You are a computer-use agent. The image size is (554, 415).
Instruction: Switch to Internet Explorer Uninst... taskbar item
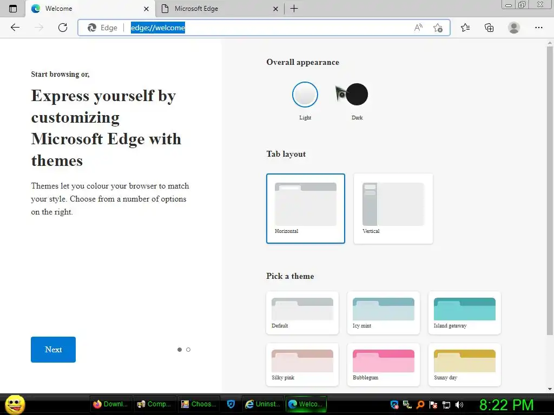pyautogui.click(x=263, y=404)
